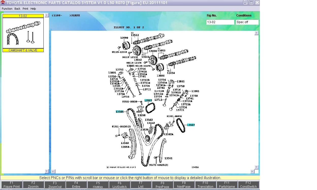Select part code 13053 in the diagram
Viewport: 317px width, 190px height.
[161, 51]
